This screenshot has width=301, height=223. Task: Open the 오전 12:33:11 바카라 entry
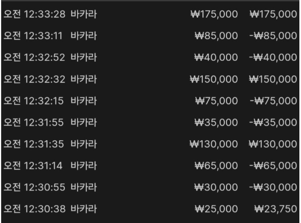[x=150, y=36]
